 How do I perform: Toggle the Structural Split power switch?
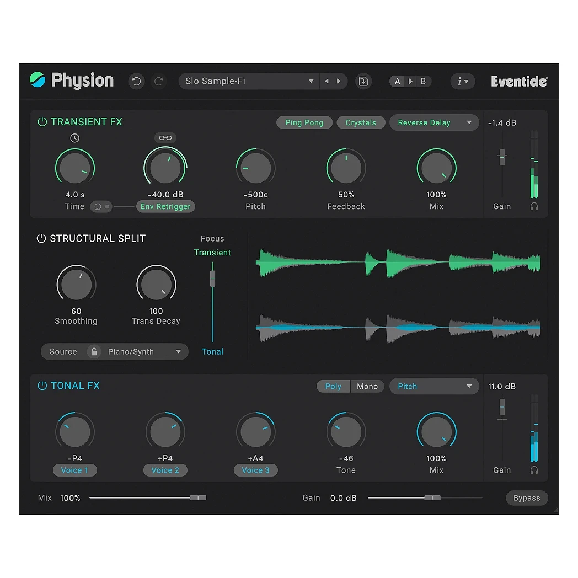42,238
